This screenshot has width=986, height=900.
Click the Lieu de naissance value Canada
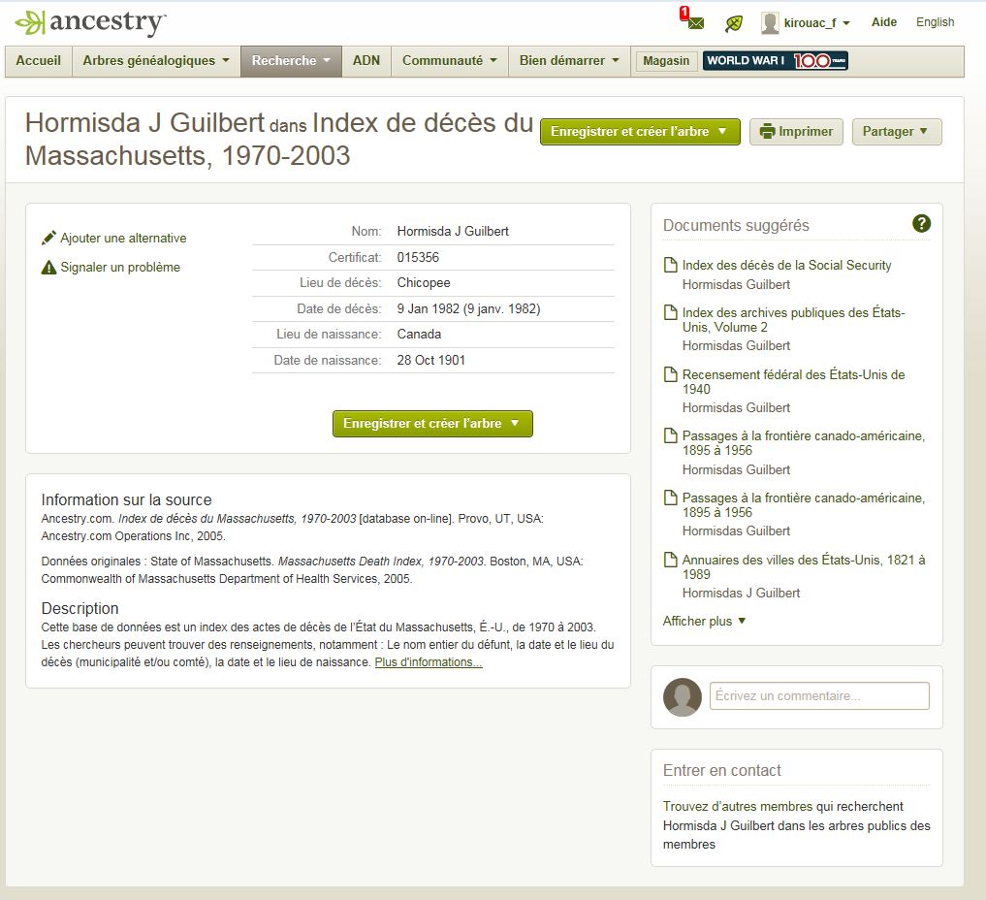click(419, 334)
